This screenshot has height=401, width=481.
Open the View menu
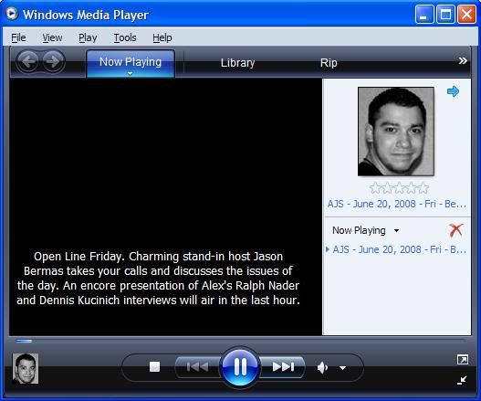coord(52,37)
